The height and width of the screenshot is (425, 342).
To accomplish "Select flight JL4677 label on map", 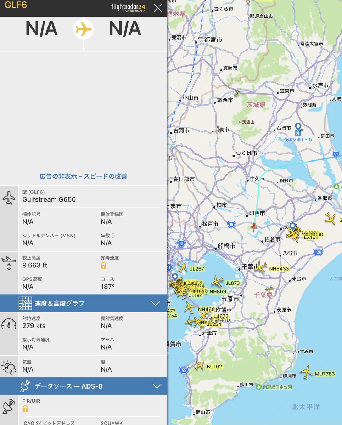I will pyautogui.click(x=220, y=317).
